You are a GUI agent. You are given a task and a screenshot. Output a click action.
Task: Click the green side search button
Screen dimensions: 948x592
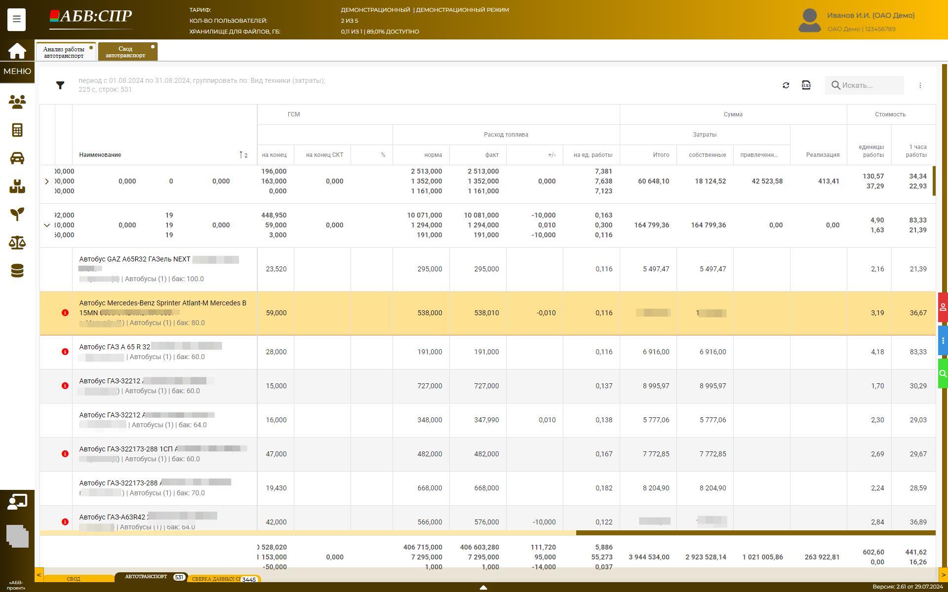pyautogui.click(x=943, y=373)
